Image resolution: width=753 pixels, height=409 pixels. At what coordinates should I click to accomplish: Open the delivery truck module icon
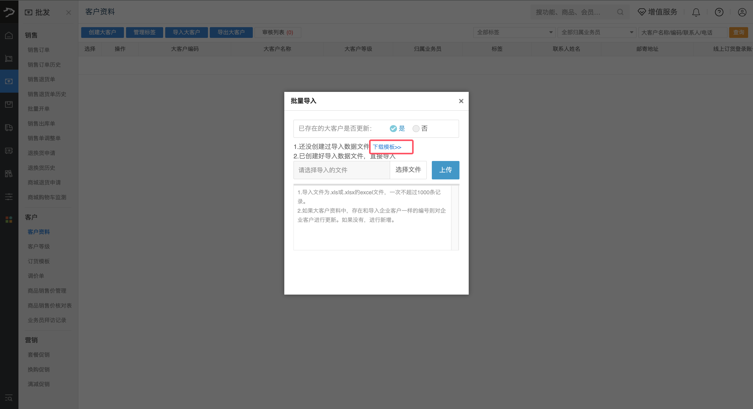[x=9, y=128]
